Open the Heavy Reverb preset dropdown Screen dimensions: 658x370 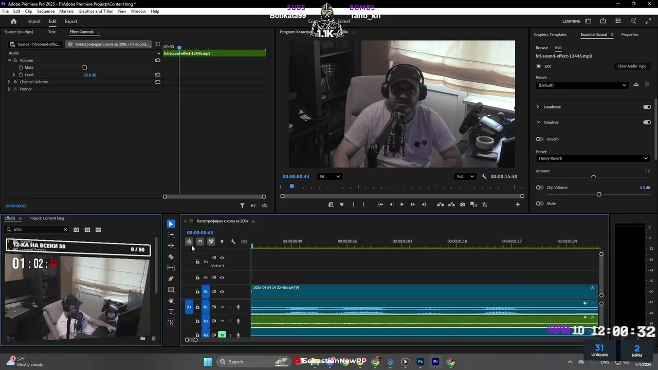593,158
